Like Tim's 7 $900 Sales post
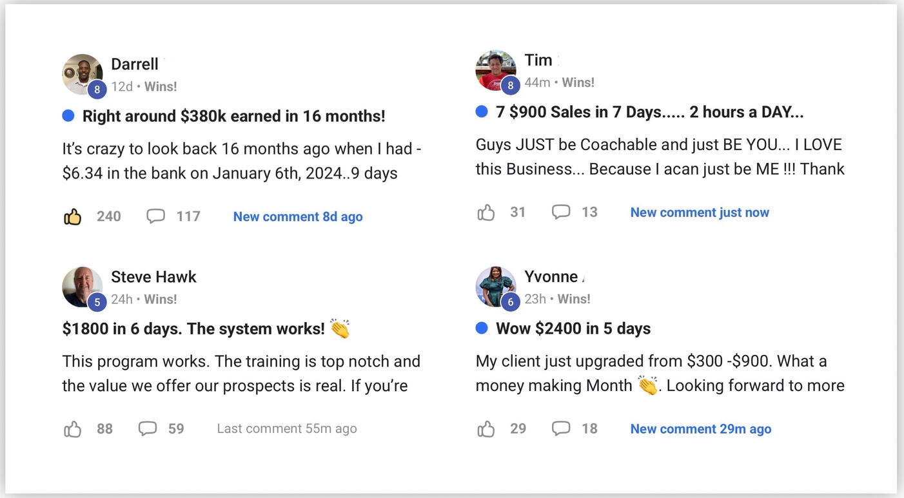 [x=486, y=212]
